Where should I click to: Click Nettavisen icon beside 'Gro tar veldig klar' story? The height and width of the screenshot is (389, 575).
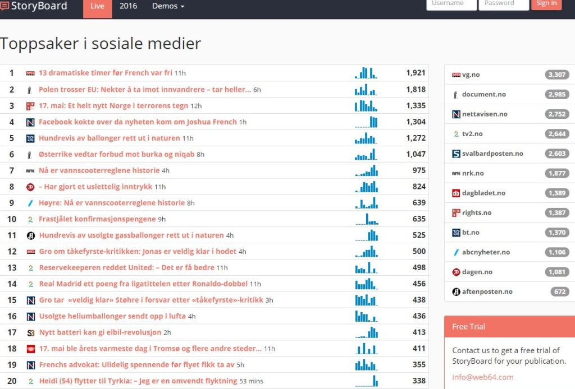click(31, 300)
